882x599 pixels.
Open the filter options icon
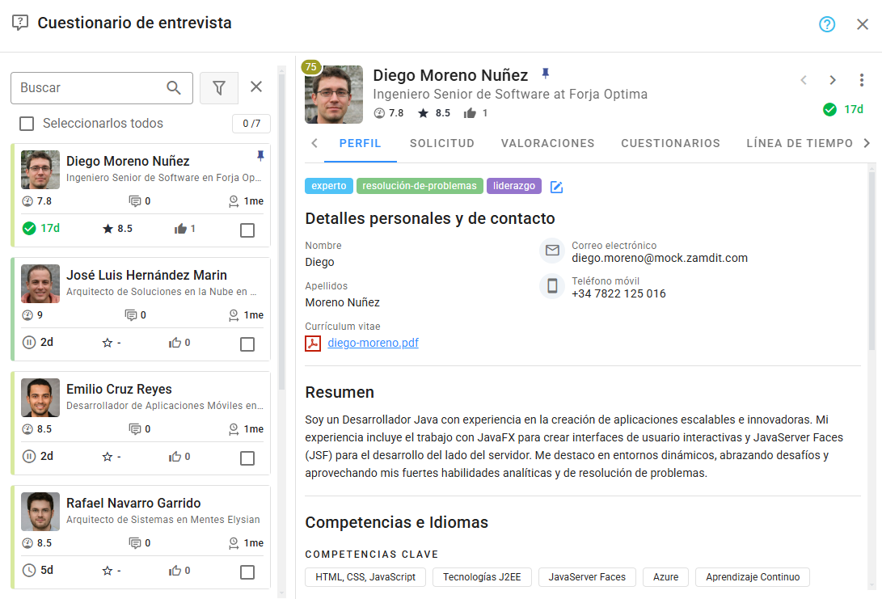coord(218,88)
